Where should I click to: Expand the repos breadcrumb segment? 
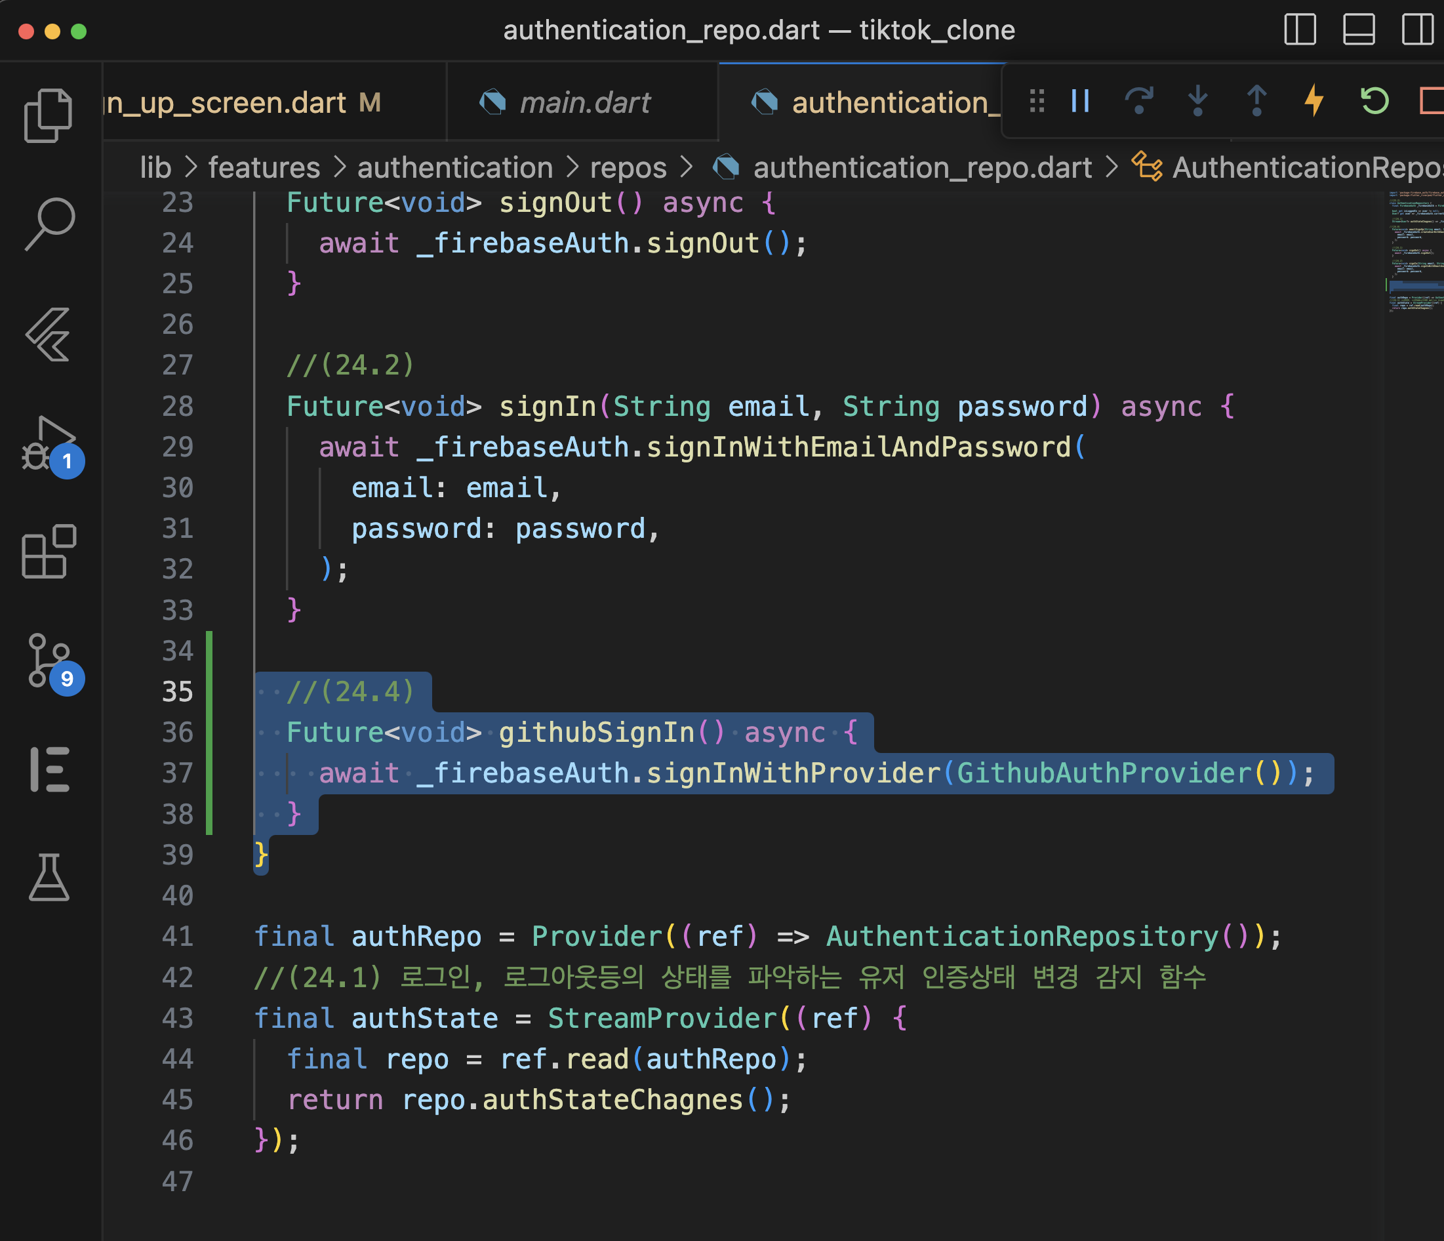click(628, 167)
